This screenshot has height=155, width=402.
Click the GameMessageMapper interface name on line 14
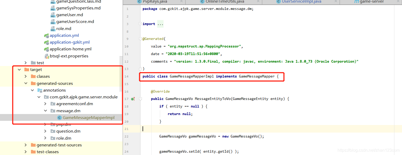point(257,76)
